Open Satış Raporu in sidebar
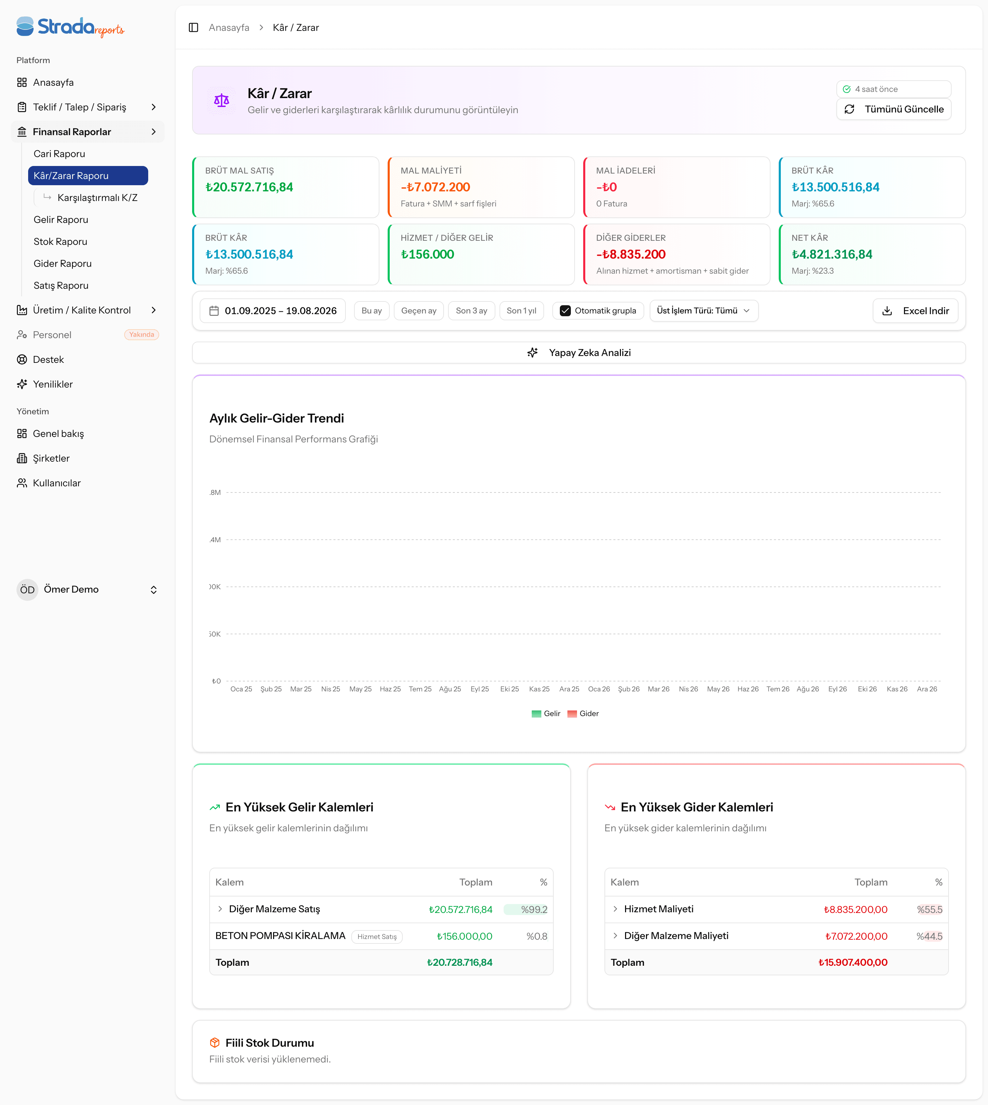This screenshot has height=1105, width=988. [88, 285]
